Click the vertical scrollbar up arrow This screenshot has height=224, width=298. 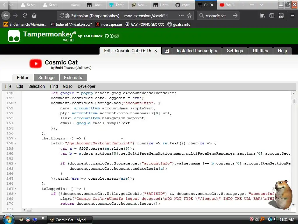click(293, 93)
